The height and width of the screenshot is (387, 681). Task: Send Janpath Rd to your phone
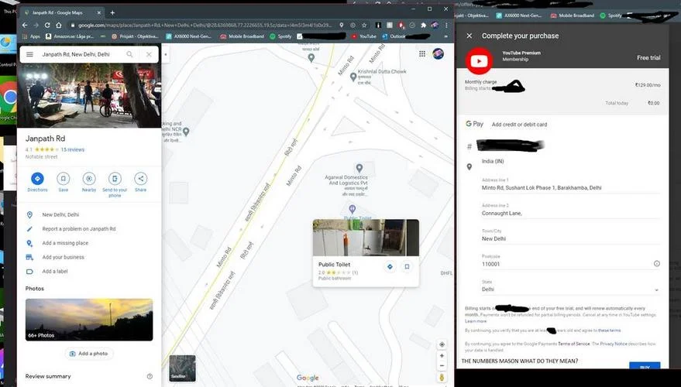(115, 184)
